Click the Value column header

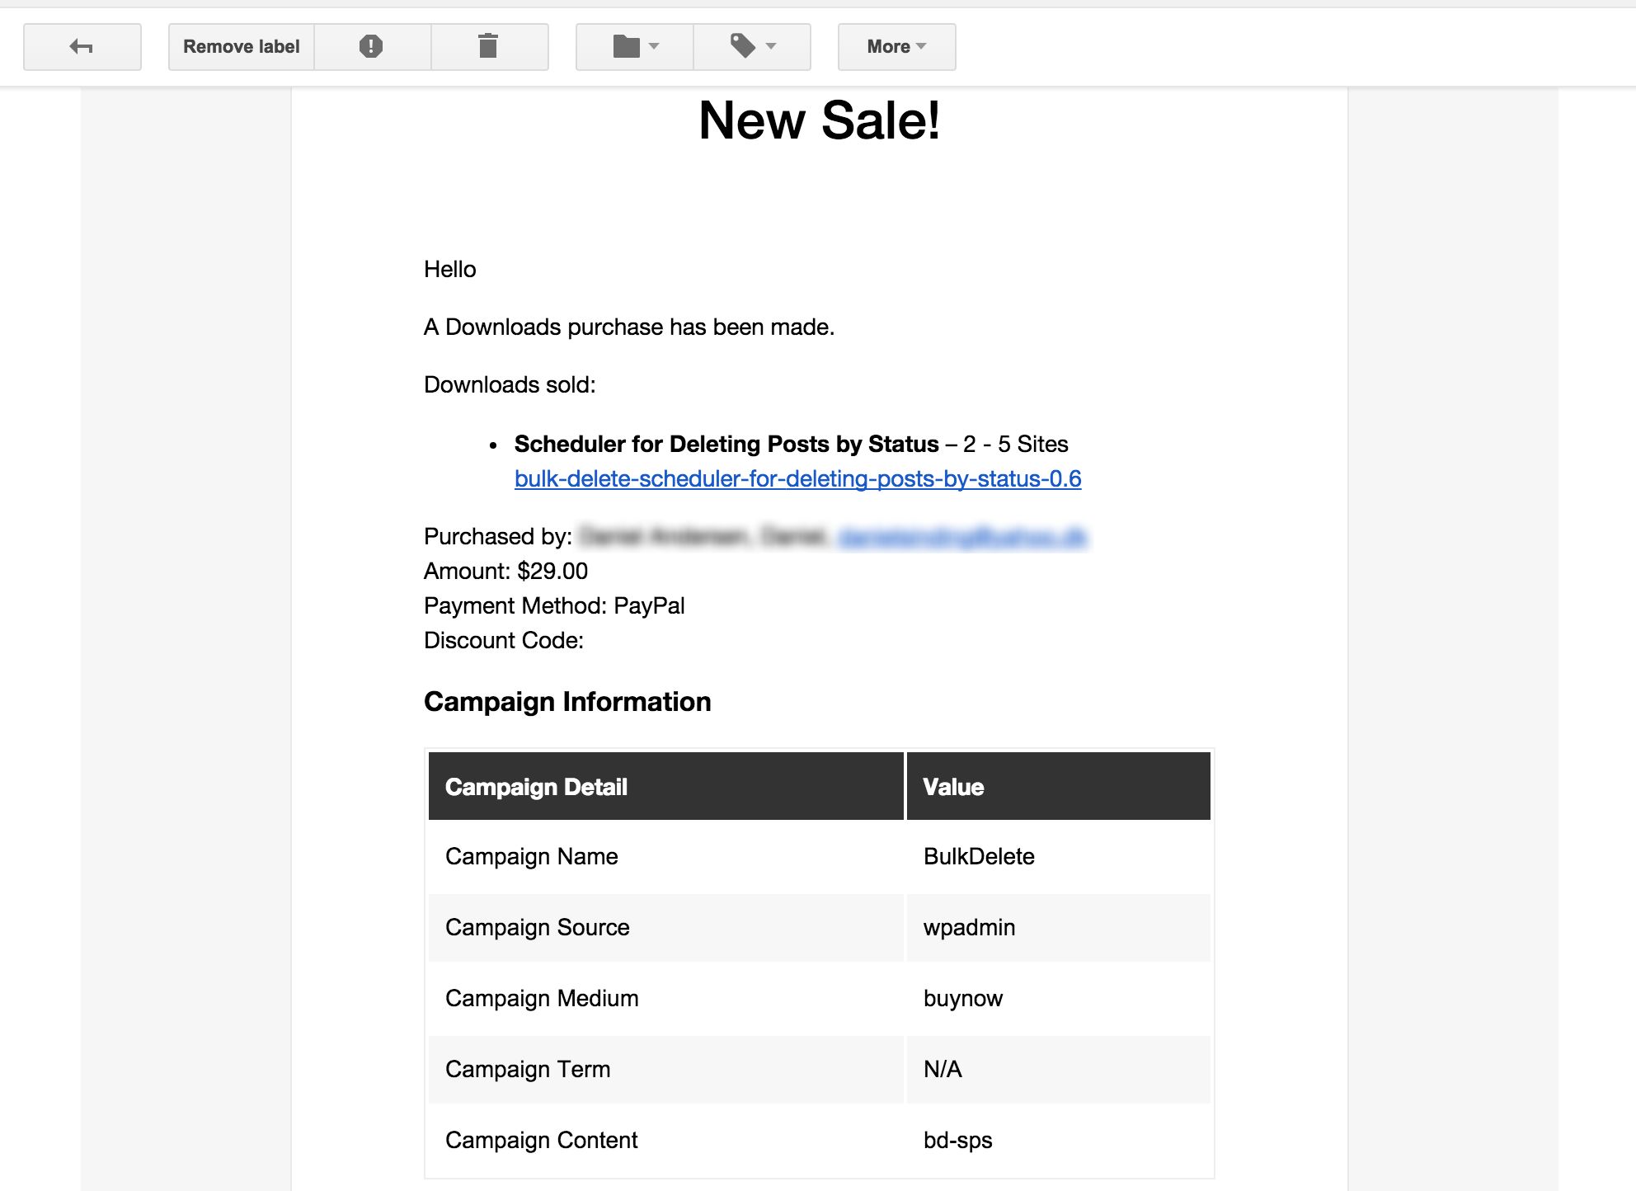pos(953,787)
